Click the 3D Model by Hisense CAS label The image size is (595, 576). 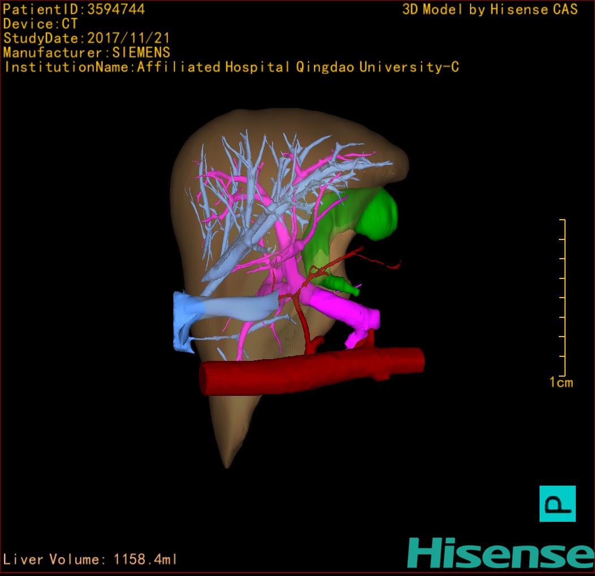tap(490, 9)
